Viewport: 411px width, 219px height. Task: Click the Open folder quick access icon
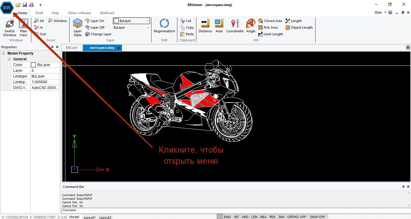click(x=18, y=5)
